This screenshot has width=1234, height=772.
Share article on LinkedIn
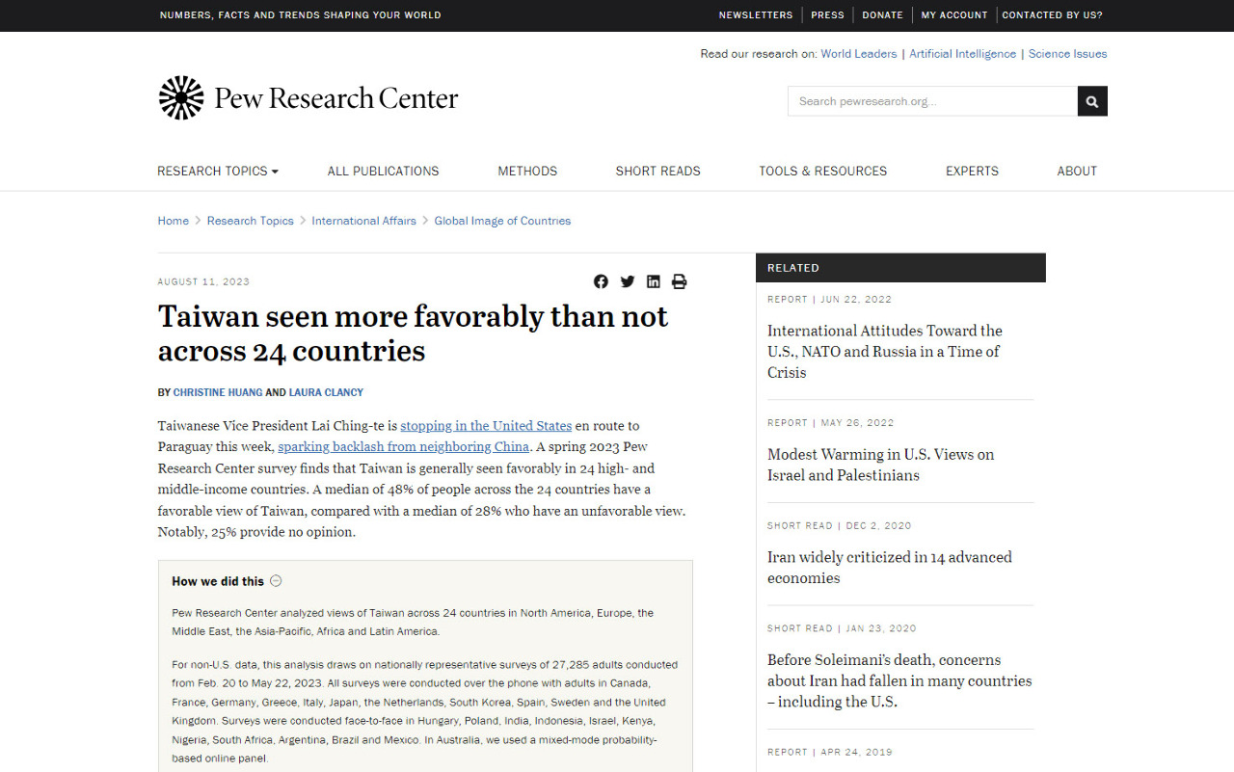coord(654,281)
